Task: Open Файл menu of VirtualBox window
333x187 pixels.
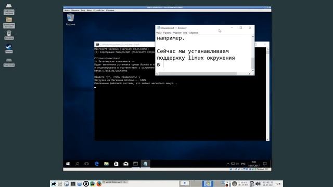Action: click(x=67, y=10)
